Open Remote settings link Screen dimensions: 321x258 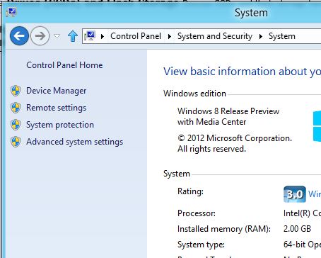pos(56,108)
